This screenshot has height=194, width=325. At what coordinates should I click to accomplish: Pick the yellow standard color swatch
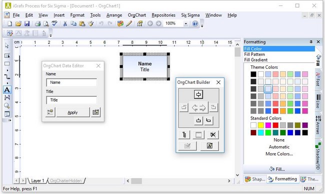coord(260,125)
